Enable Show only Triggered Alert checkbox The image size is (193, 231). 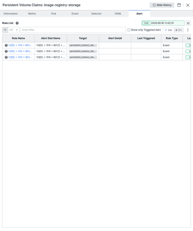129,30
